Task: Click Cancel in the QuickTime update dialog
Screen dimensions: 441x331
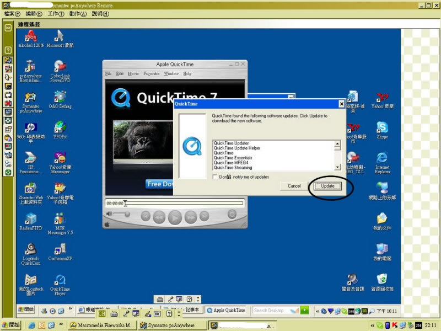Action: point(294,186)
